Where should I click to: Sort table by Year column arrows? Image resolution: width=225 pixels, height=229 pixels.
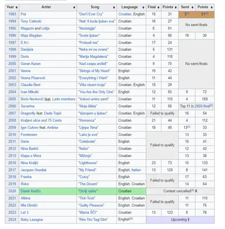click(17, 7)
